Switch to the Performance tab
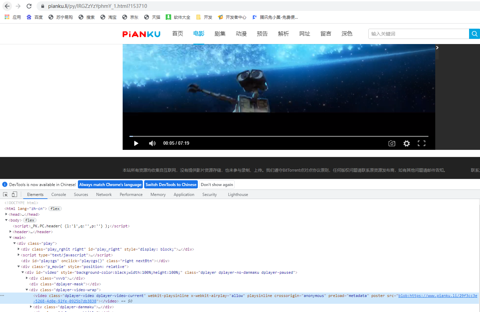The image size is (480, 312). [x=131, y=195]
